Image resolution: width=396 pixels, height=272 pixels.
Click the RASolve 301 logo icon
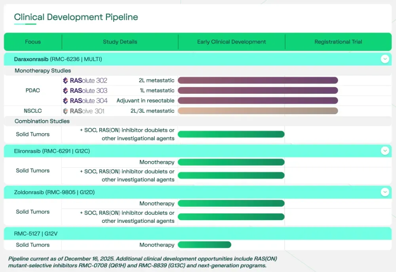tap(66, 111)
